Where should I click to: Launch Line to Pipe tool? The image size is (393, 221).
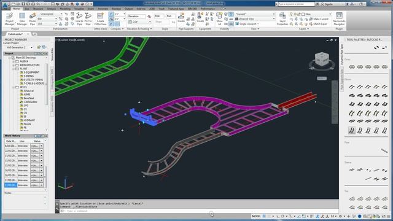coord(79,19)
